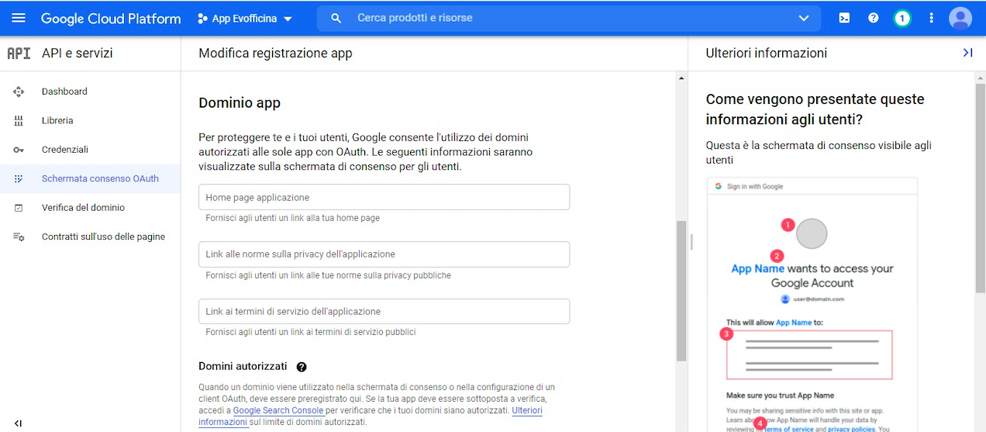
Task: Click the Contratti settings-list icon
Action: (x=19, y=237)
